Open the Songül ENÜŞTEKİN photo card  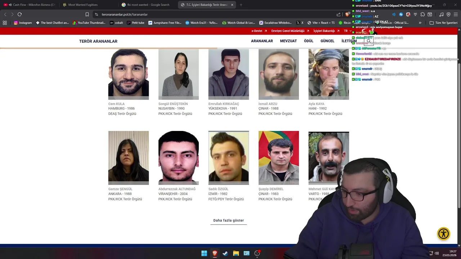(179, 74)
